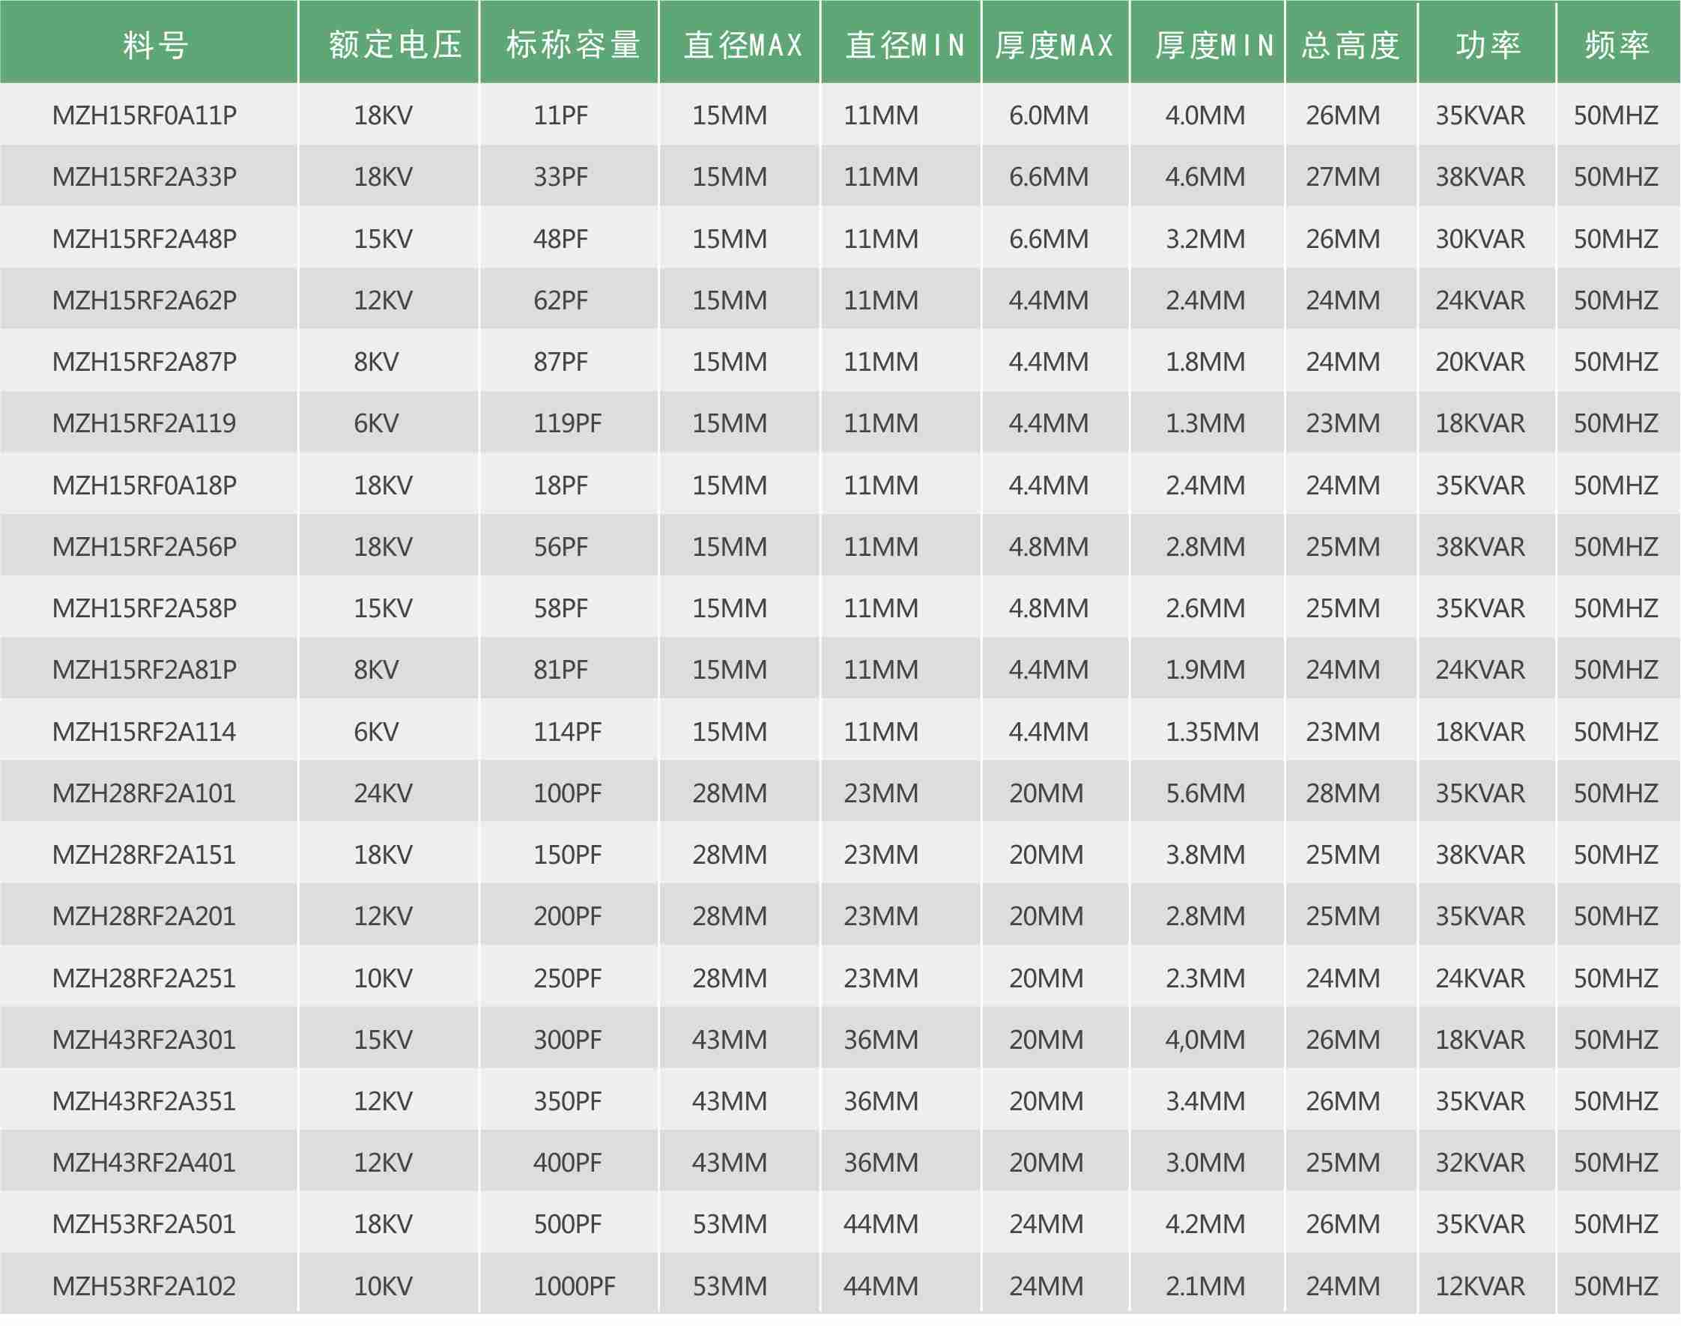The image size is (1681, 1326).
Task: Click the 5.6MM thickness min cell
Action: 1206,792
